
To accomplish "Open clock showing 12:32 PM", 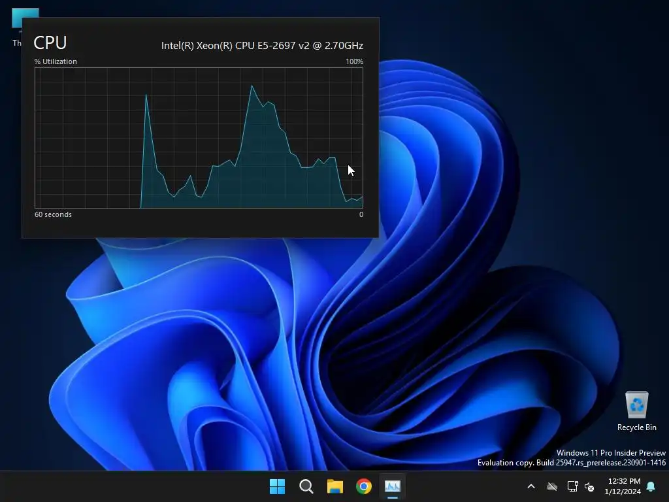I will coord(623,486).
